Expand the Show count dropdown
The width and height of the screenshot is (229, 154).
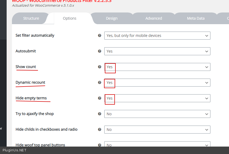(x=157, y=67)
